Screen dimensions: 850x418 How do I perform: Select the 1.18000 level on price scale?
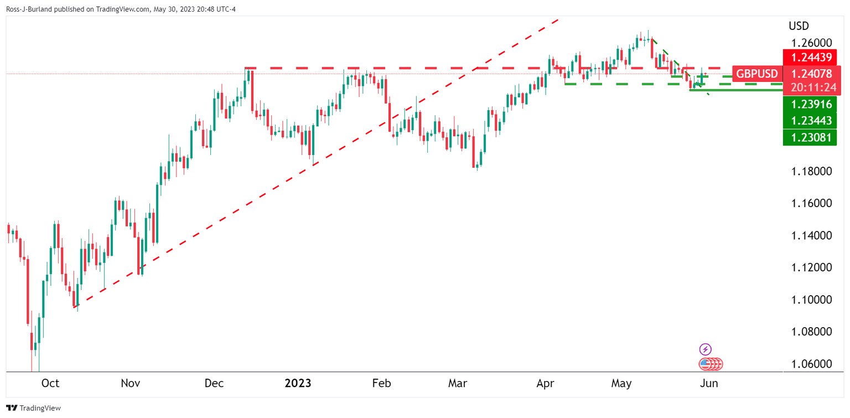tap(811, 172)
